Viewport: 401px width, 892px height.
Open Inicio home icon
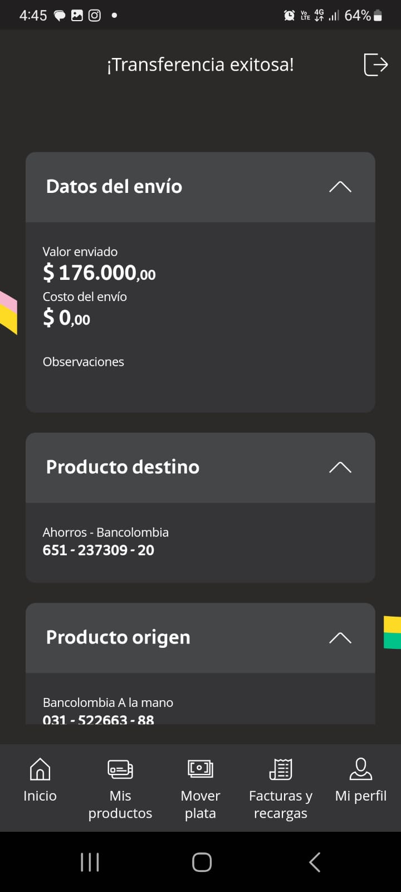[40, 769]
